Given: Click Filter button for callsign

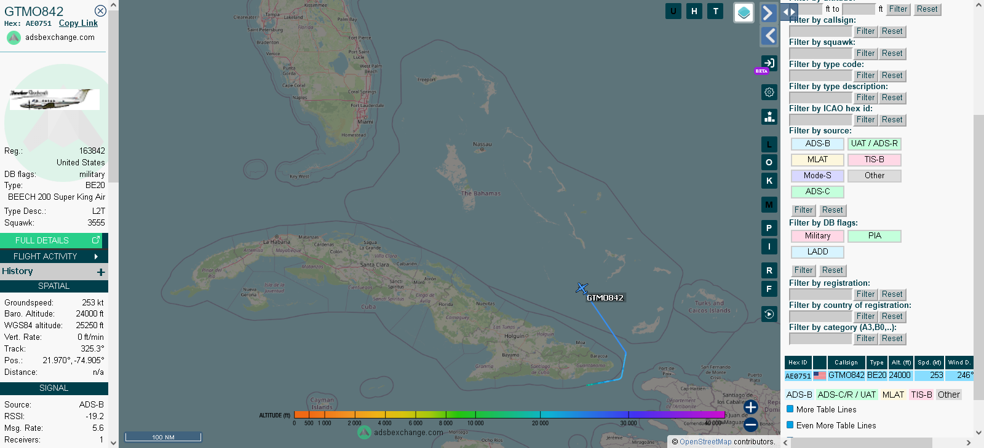Looking at the screenshot, I should tap(865, 31).
